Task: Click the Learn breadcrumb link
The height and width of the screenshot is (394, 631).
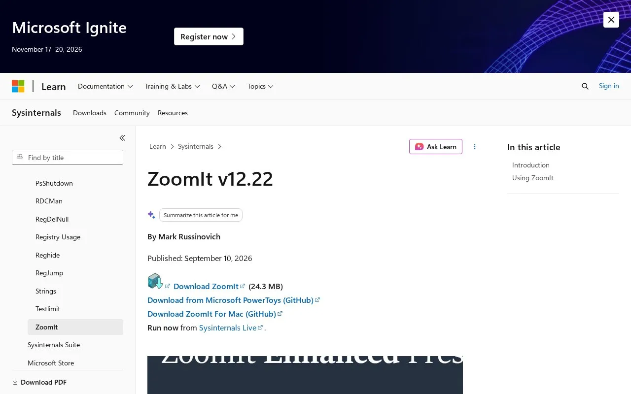Action: point(158,146)
